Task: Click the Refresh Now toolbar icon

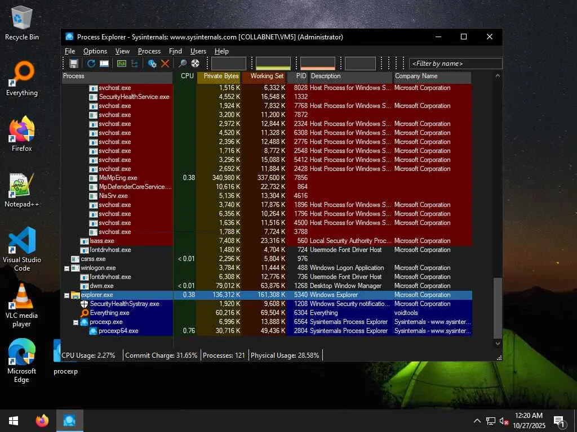Action: [x=91, y=64]
